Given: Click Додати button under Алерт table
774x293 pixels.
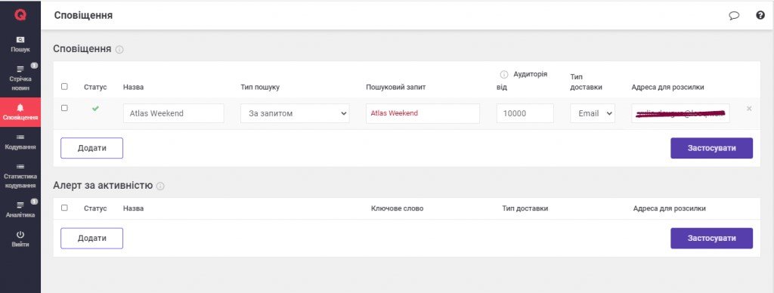Looking at the screenshot, I should click(91, 238).
